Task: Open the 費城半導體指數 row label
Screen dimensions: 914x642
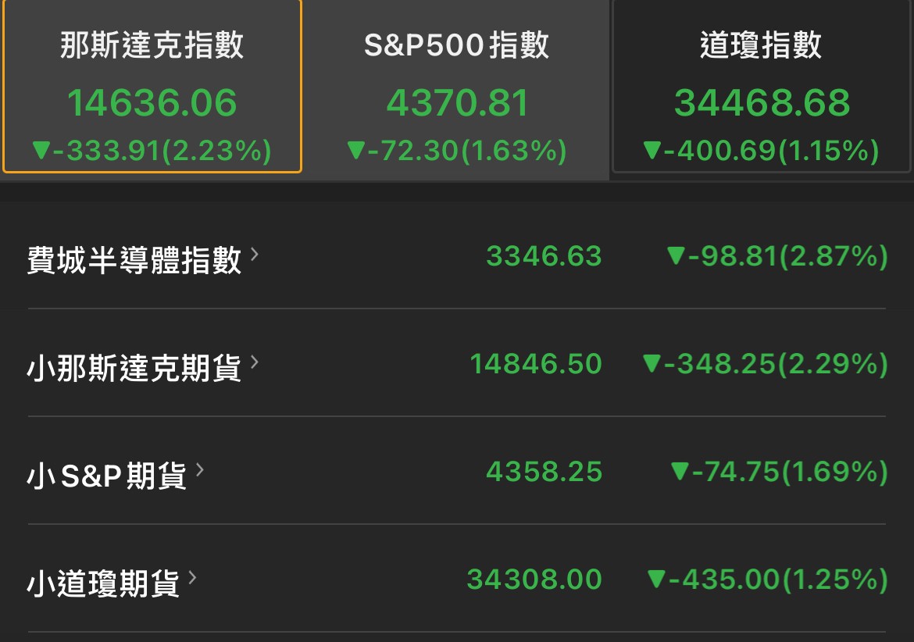Action: tap(134, 260)
